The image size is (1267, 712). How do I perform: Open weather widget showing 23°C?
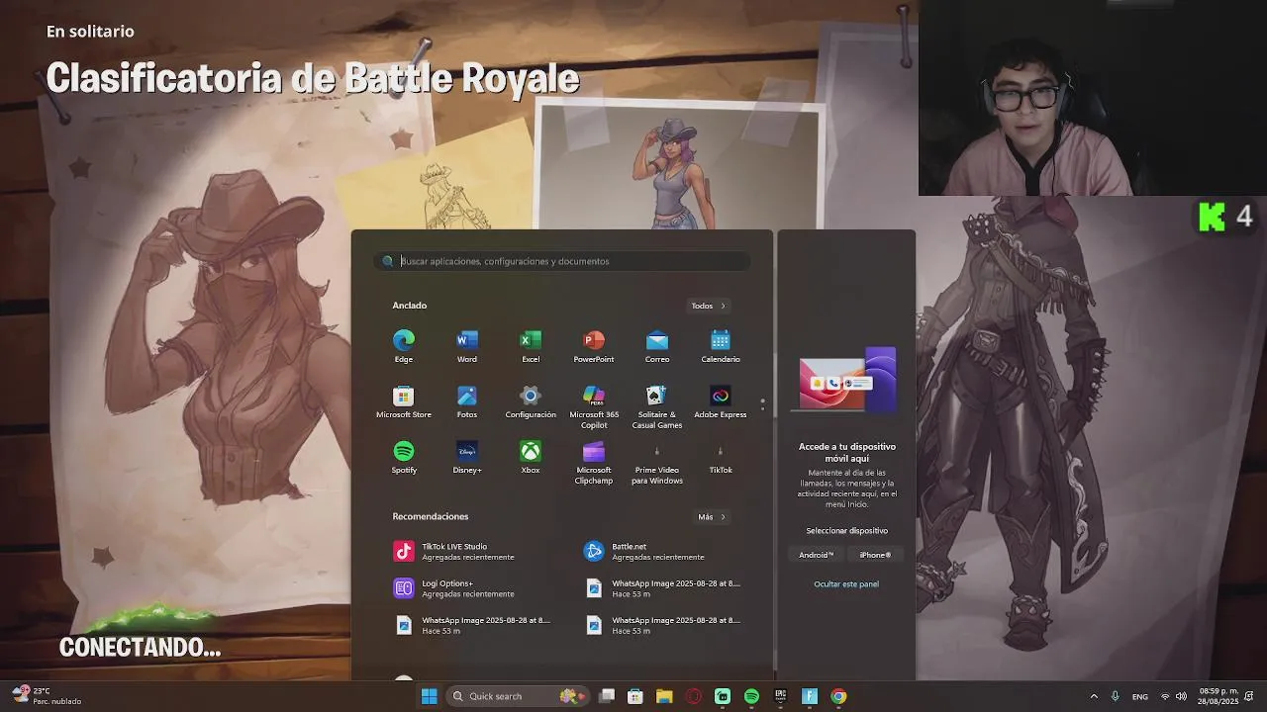(47, 696)
